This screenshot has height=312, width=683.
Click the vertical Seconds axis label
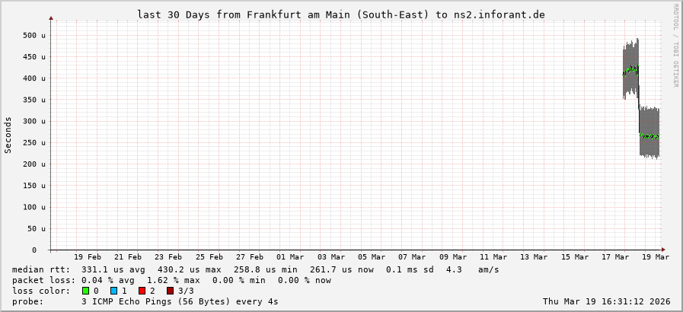[x=8, y=135]
